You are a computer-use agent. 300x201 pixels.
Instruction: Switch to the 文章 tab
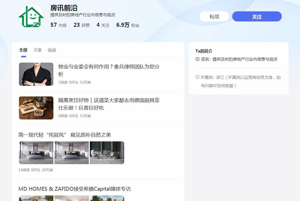[37, 50]
